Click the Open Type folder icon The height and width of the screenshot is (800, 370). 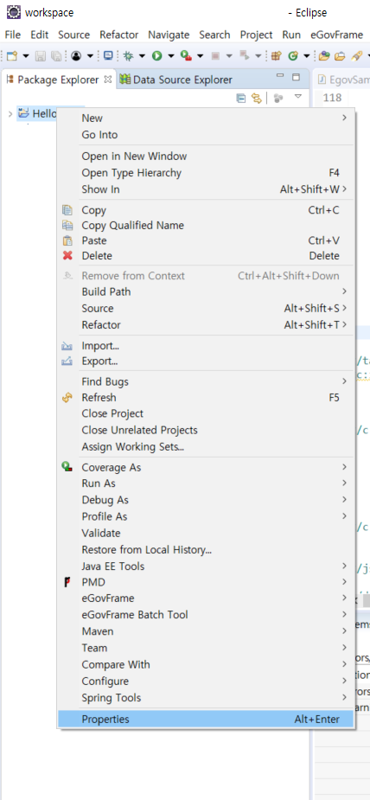pos(324,56)
